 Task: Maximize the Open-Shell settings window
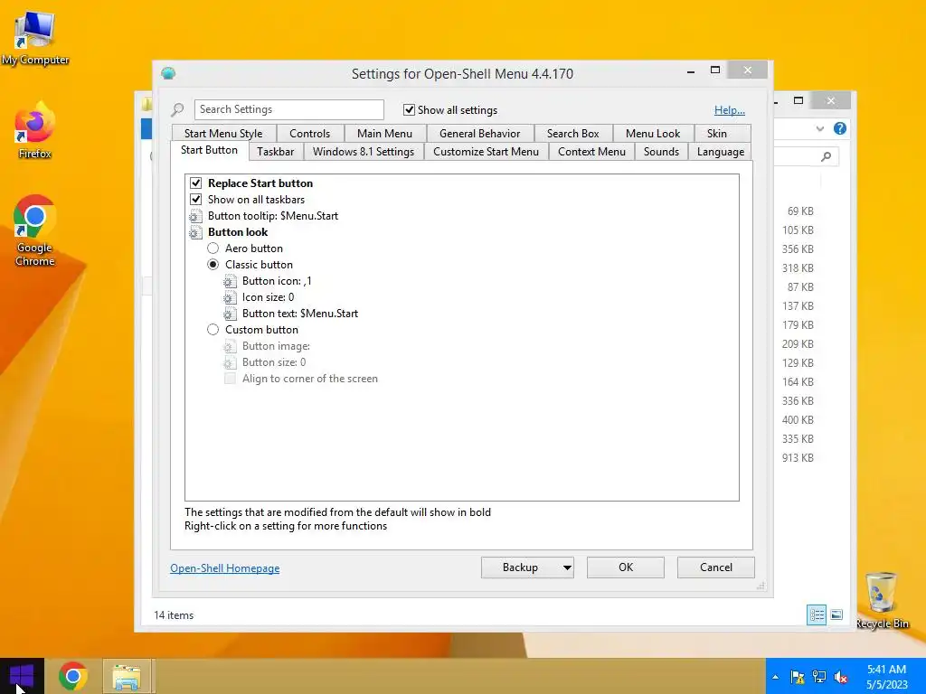tap(714, 70)
